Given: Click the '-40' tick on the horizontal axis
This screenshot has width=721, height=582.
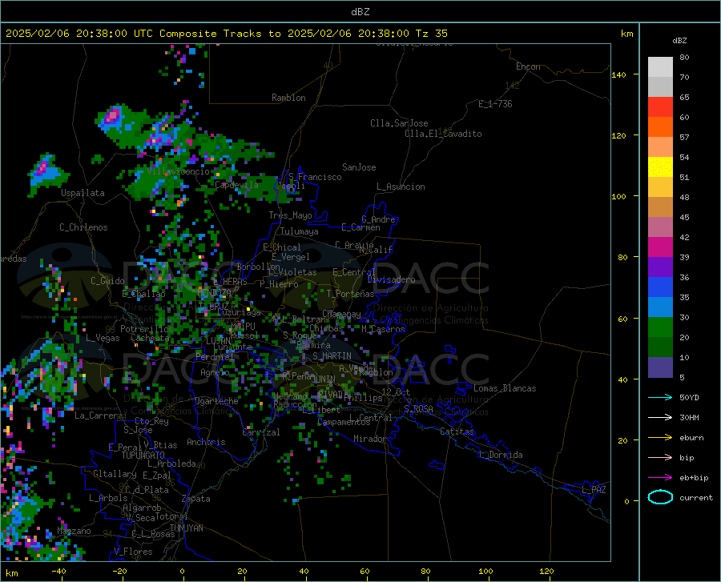Looking at the screenshot, I should coord(58,572).
